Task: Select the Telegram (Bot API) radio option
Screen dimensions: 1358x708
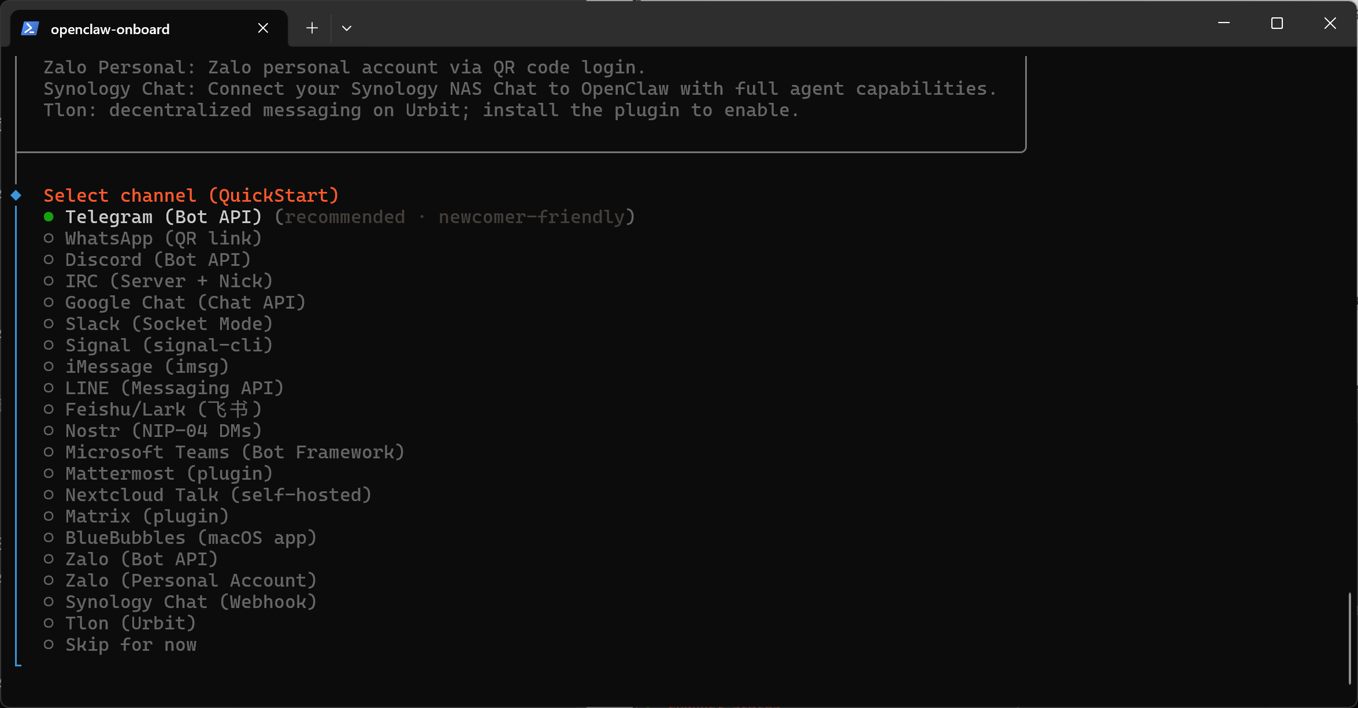Action: click(340, 217)
